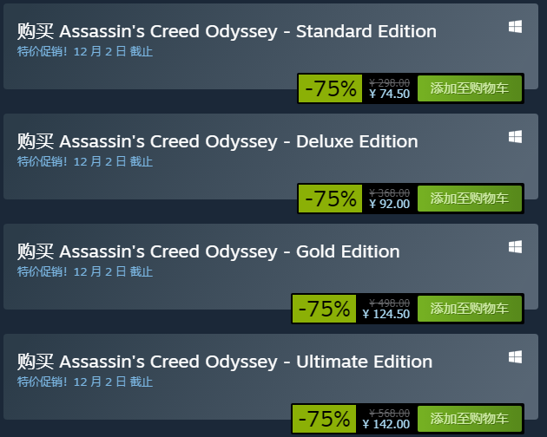Click Windows icon for Deluxe Edition

pos(515,137)
